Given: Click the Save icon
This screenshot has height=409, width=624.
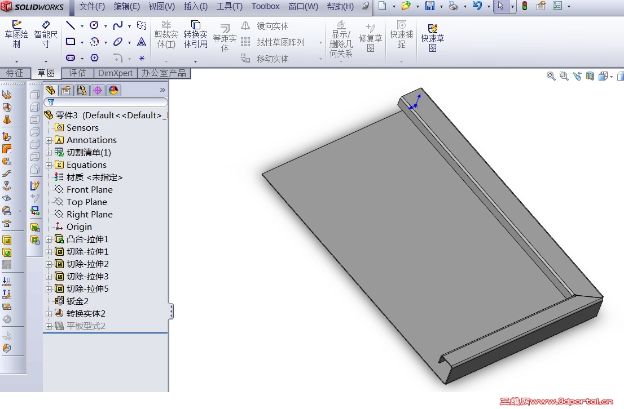Looking at the screenshot, I should tap(430, 6).
